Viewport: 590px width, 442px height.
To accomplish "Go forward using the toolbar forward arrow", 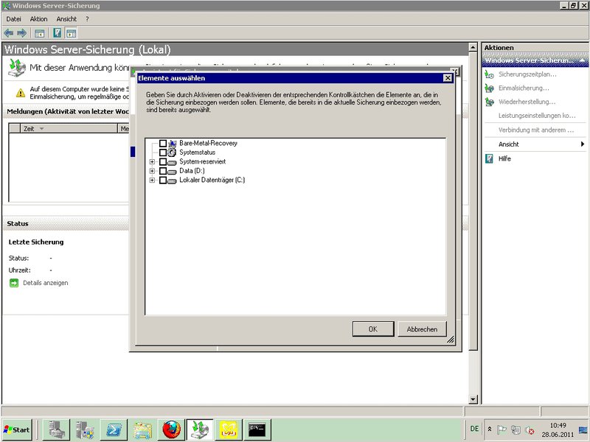I will [22, 33].
